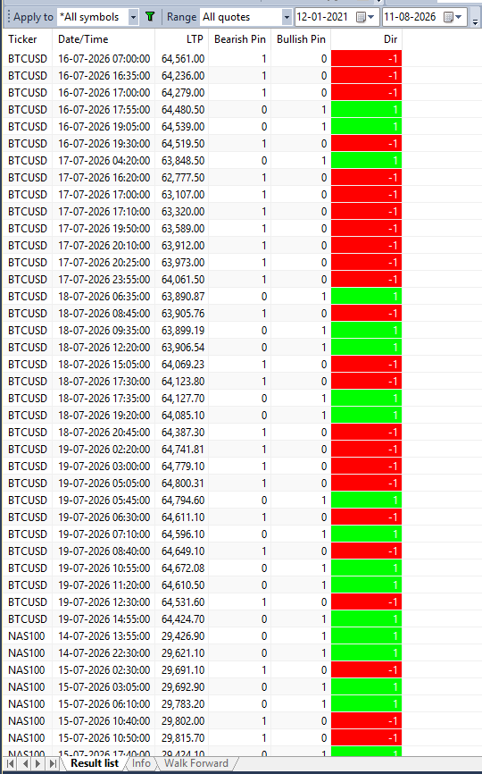Click the green filter funnel icon
This screenshot has height=774, width=482.
[150, 17]
